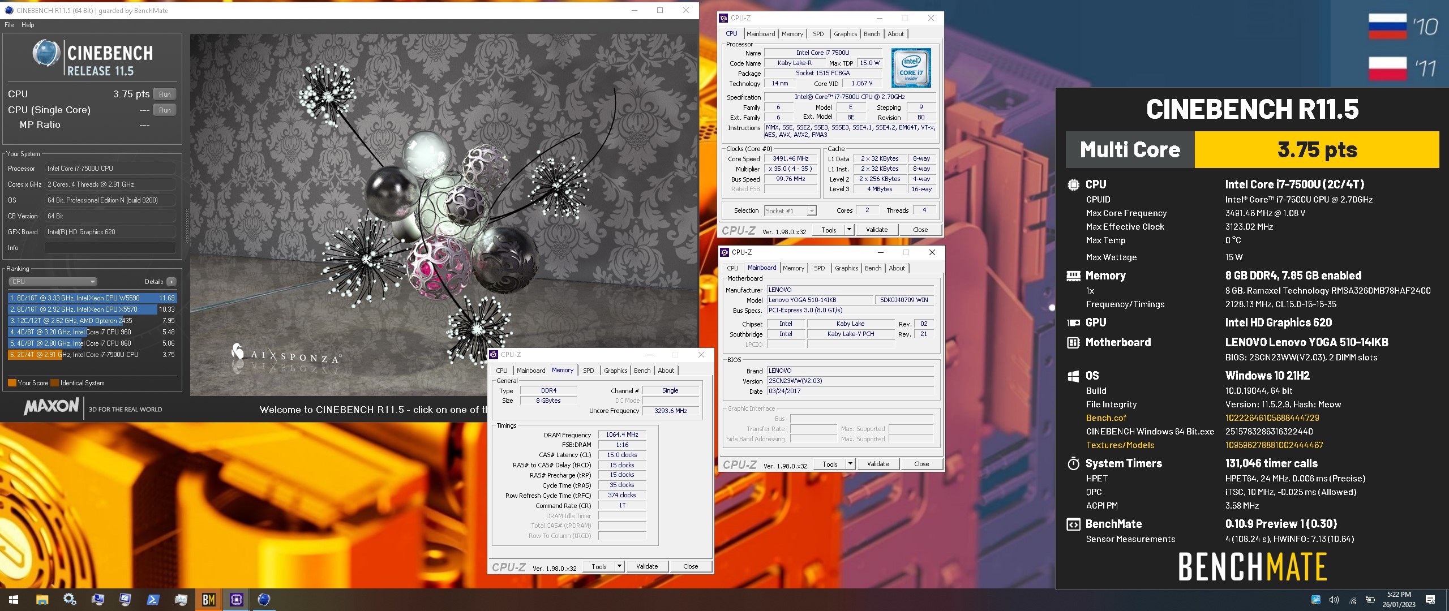Click the Memory icon in BenchMate panel
The image size is (1449, 611).
(x=1073, y=276)
